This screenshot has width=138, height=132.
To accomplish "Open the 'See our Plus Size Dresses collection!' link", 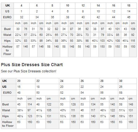I will pyautogui.click(x=29, y=71).
